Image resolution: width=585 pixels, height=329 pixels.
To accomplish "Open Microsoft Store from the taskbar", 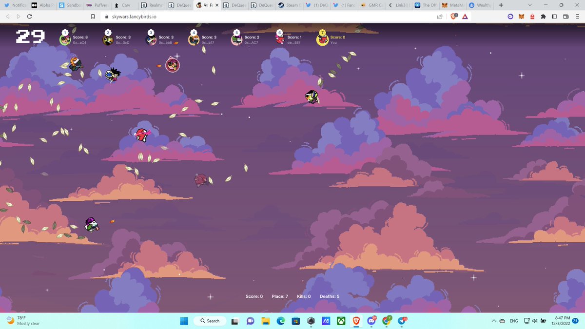I will point(295,321).
